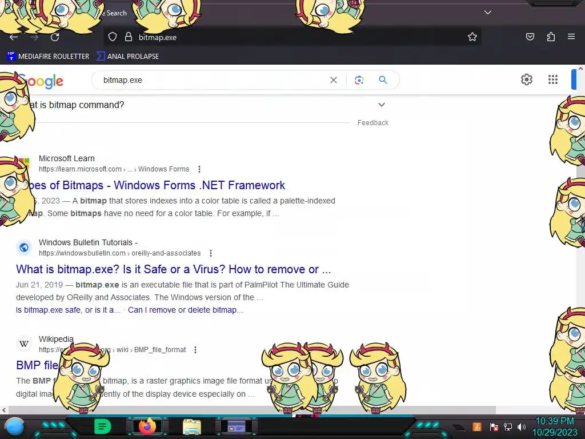Open the MEDIAFIRE ROULETTER bookmark
Image resolution: width=585 pixels, height=439 pixels.
pyautogui.click(x=48, y=57)
